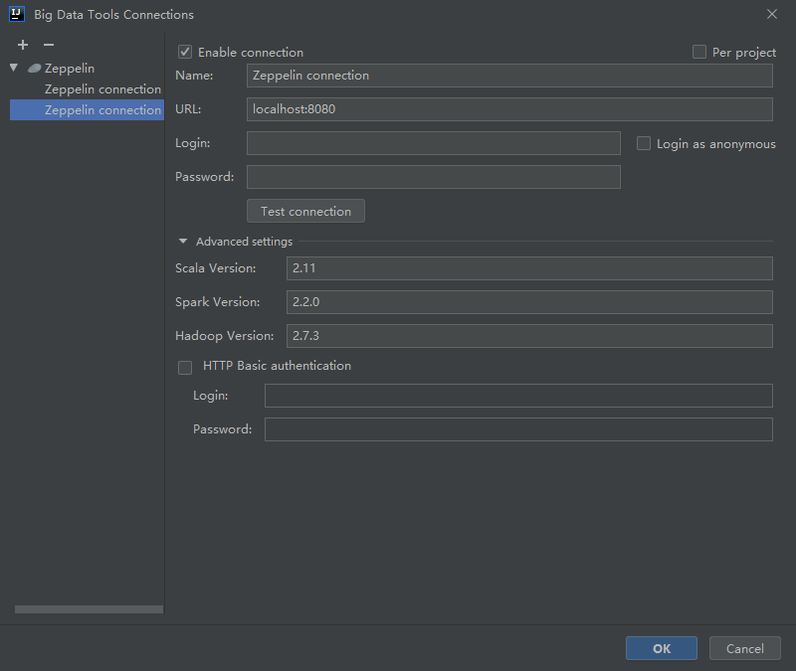
Task: Select the first Zeppelin connection item
Action: pos(102,89)
